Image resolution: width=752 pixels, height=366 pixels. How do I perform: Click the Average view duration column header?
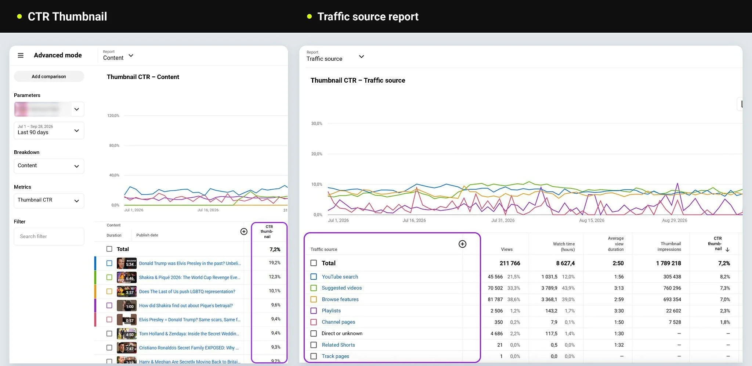pos(616,244)
